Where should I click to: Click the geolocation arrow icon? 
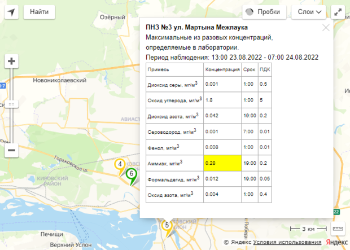point(11,11)
